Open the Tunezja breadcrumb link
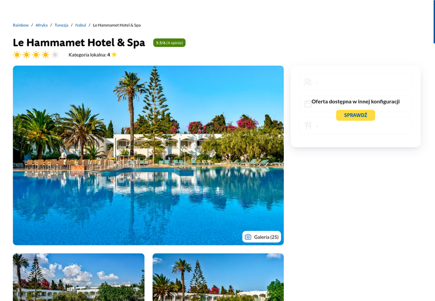Screen dimensions: 435x301 [x=61, y=25]
